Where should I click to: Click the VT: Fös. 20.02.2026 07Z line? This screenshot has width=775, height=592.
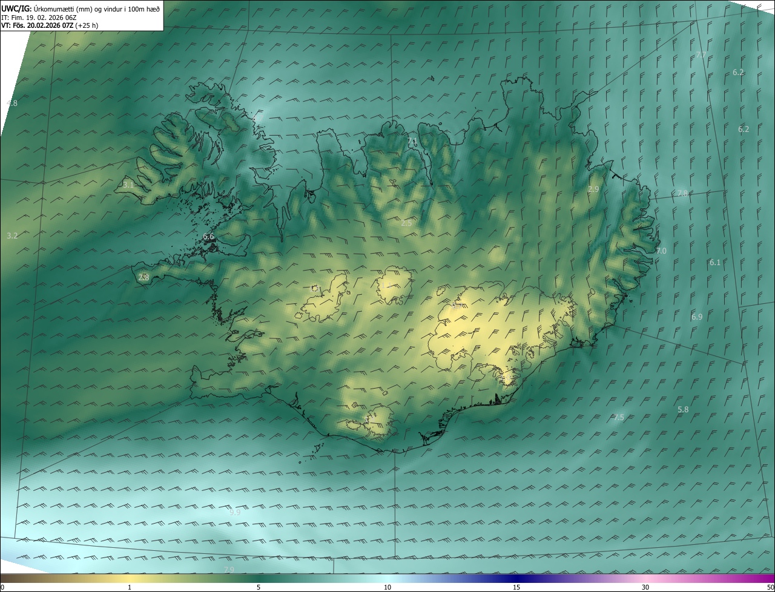pos(50,25)
